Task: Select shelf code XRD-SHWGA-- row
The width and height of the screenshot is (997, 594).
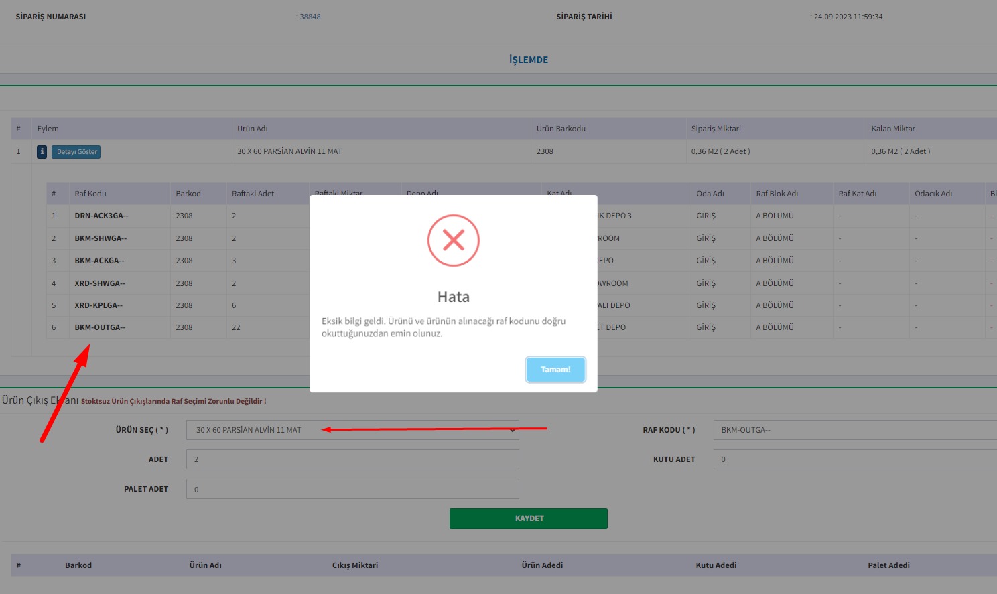Action: click(x=100, y=283)
